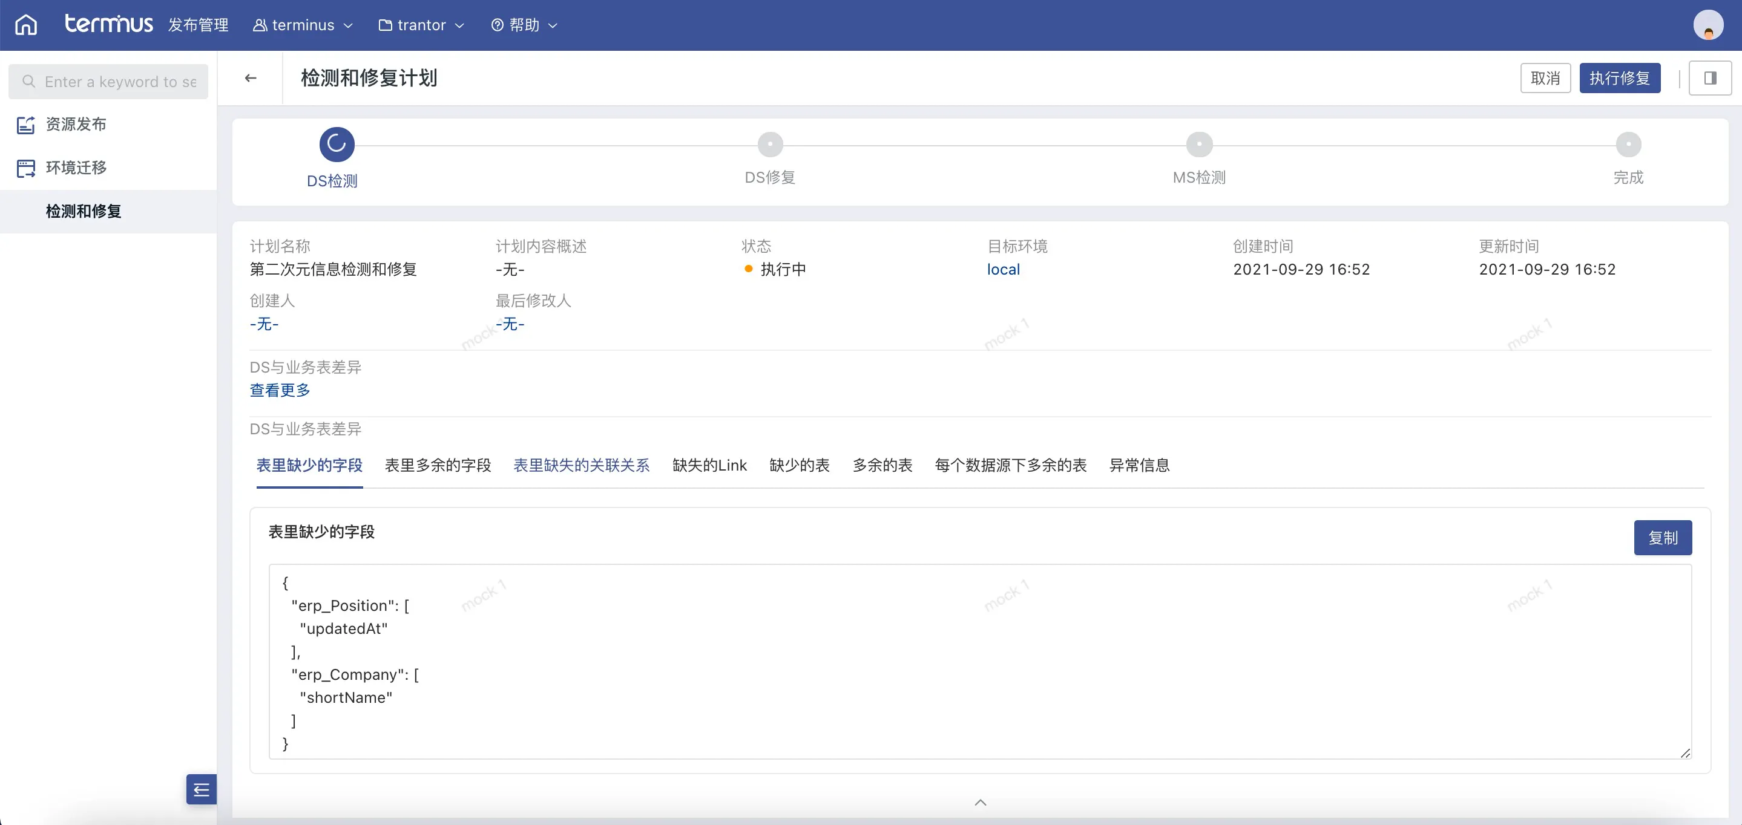The width and height of the screenshot is (1742, 825).
Task: Click the MS检测 step marker
Action: click(x=1199, y=144)
